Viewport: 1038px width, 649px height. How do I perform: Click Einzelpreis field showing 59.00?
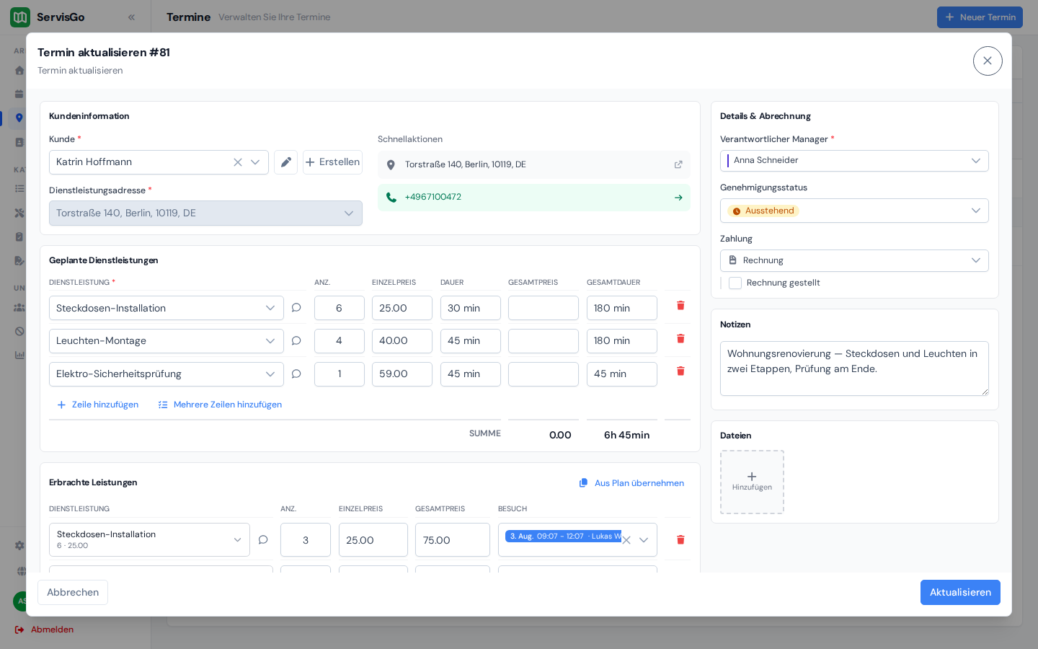(x=402, y=374)
